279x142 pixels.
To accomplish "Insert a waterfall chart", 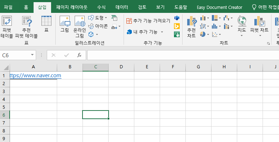I will (226, 18).
